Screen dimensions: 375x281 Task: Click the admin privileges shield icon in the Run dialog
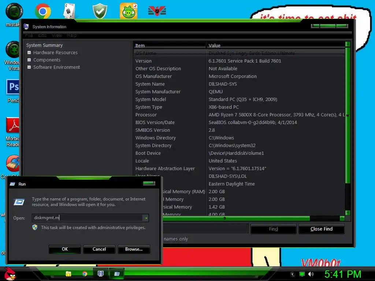point(35,227)
